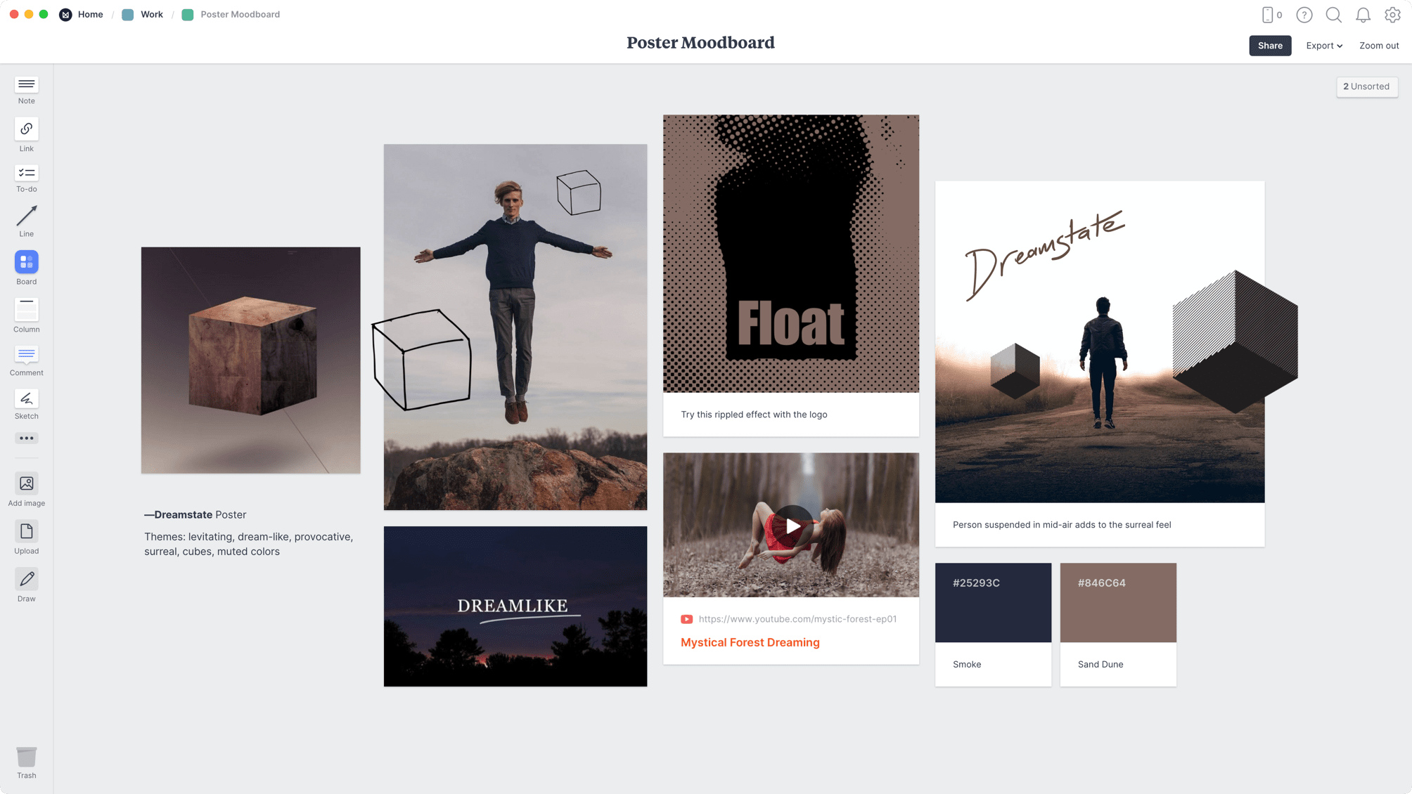Expand the more tools menu
Viewport: 1412px width, 794px height.
pyautogui.click(x=26, y=438)
